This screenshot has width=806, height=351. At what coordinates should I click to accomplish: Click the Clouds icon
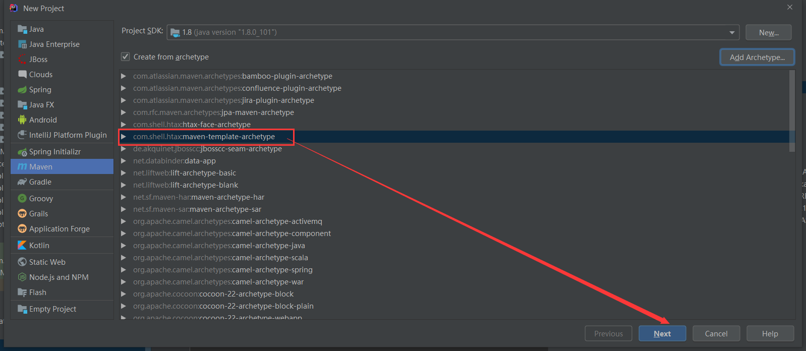tap(22, 75)
